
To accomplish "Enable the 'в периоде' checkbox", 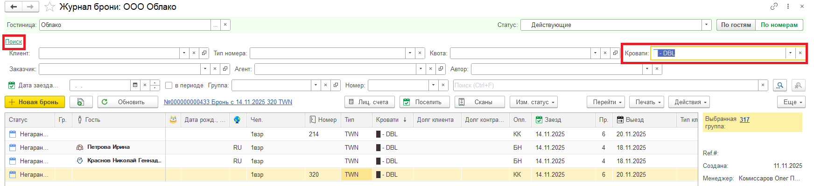I will pos(169,86).
